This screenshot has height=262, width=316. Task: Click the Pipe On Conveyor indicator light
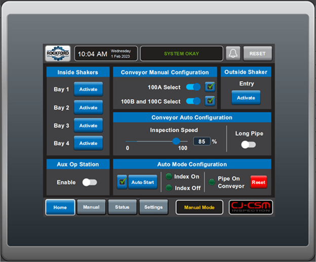212,182
